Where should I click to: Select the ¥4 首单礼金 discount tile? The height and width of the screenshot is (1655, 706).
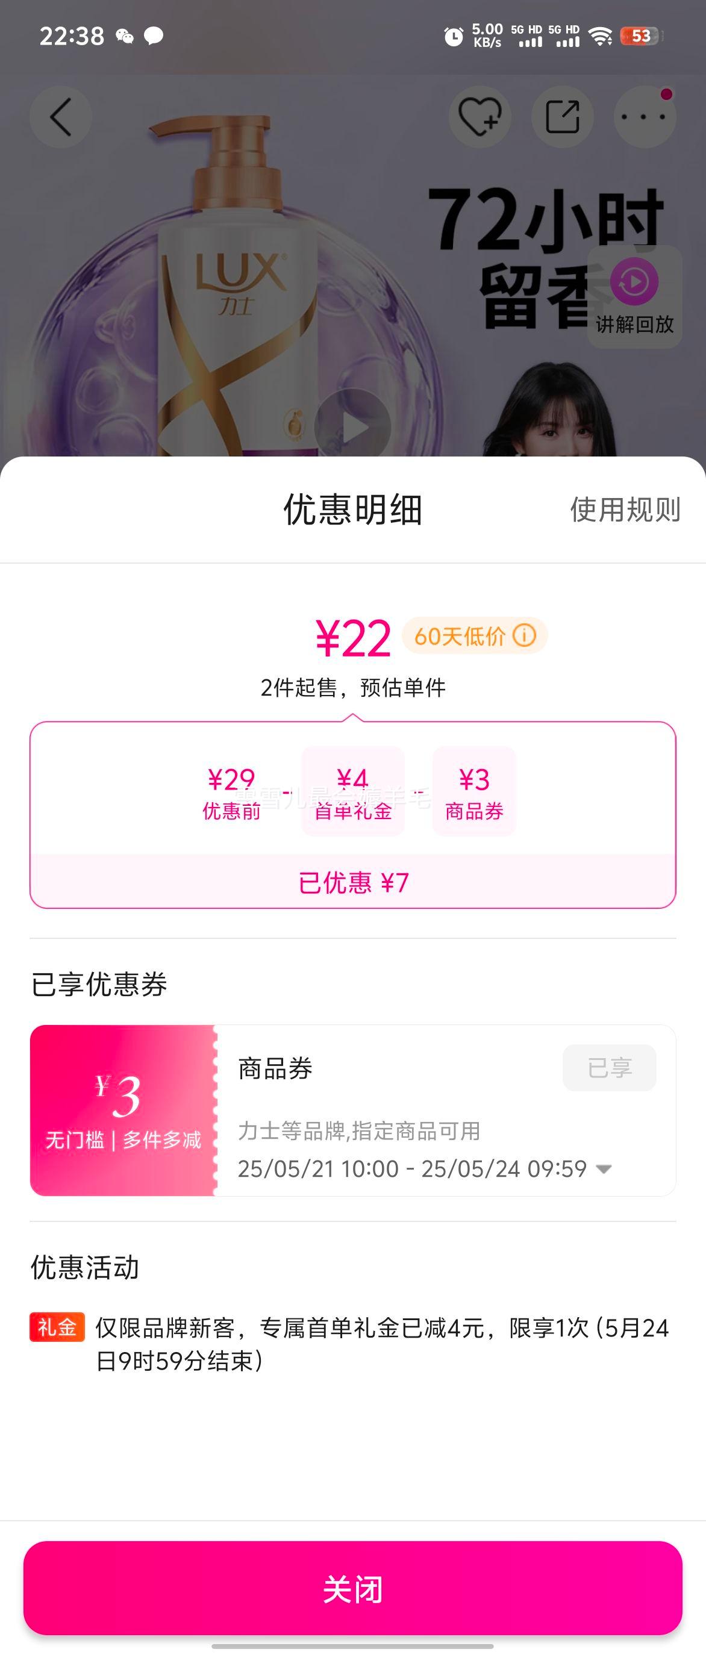352,791
